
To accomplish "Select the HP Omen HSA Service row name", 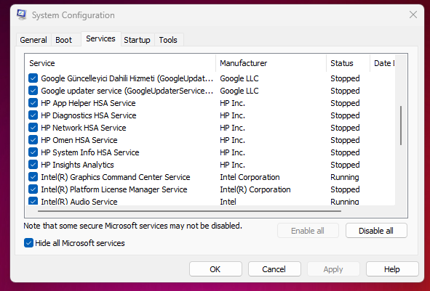I will 79,140.
